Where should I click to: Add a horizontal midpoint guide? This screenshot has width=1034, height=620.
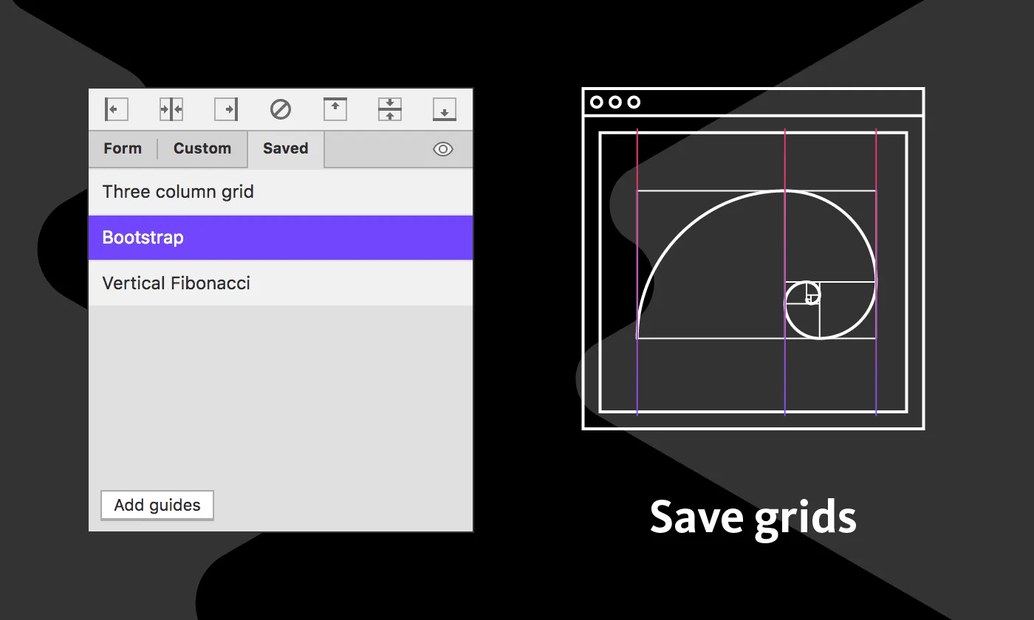click(390, 110)
